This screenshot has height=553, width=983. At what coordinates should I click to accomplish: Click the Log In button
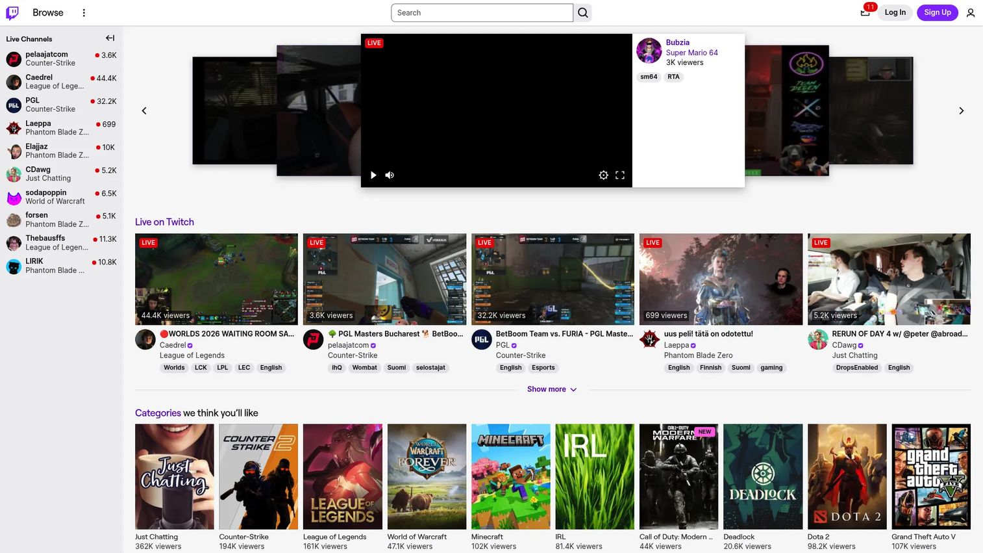895,12
